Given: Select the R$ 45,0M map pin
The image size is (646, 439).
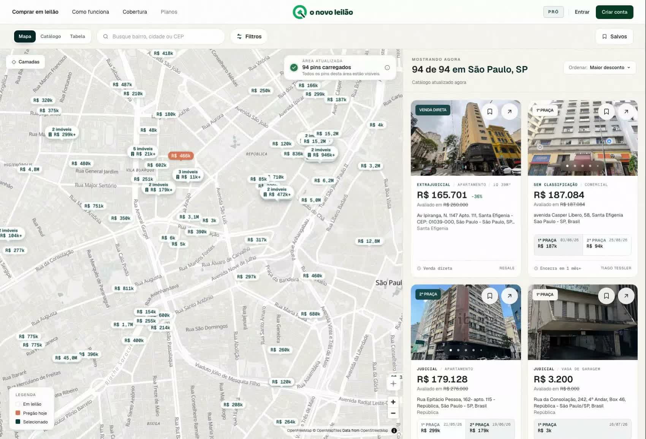Looking at the screenshot, I should 66,358.
